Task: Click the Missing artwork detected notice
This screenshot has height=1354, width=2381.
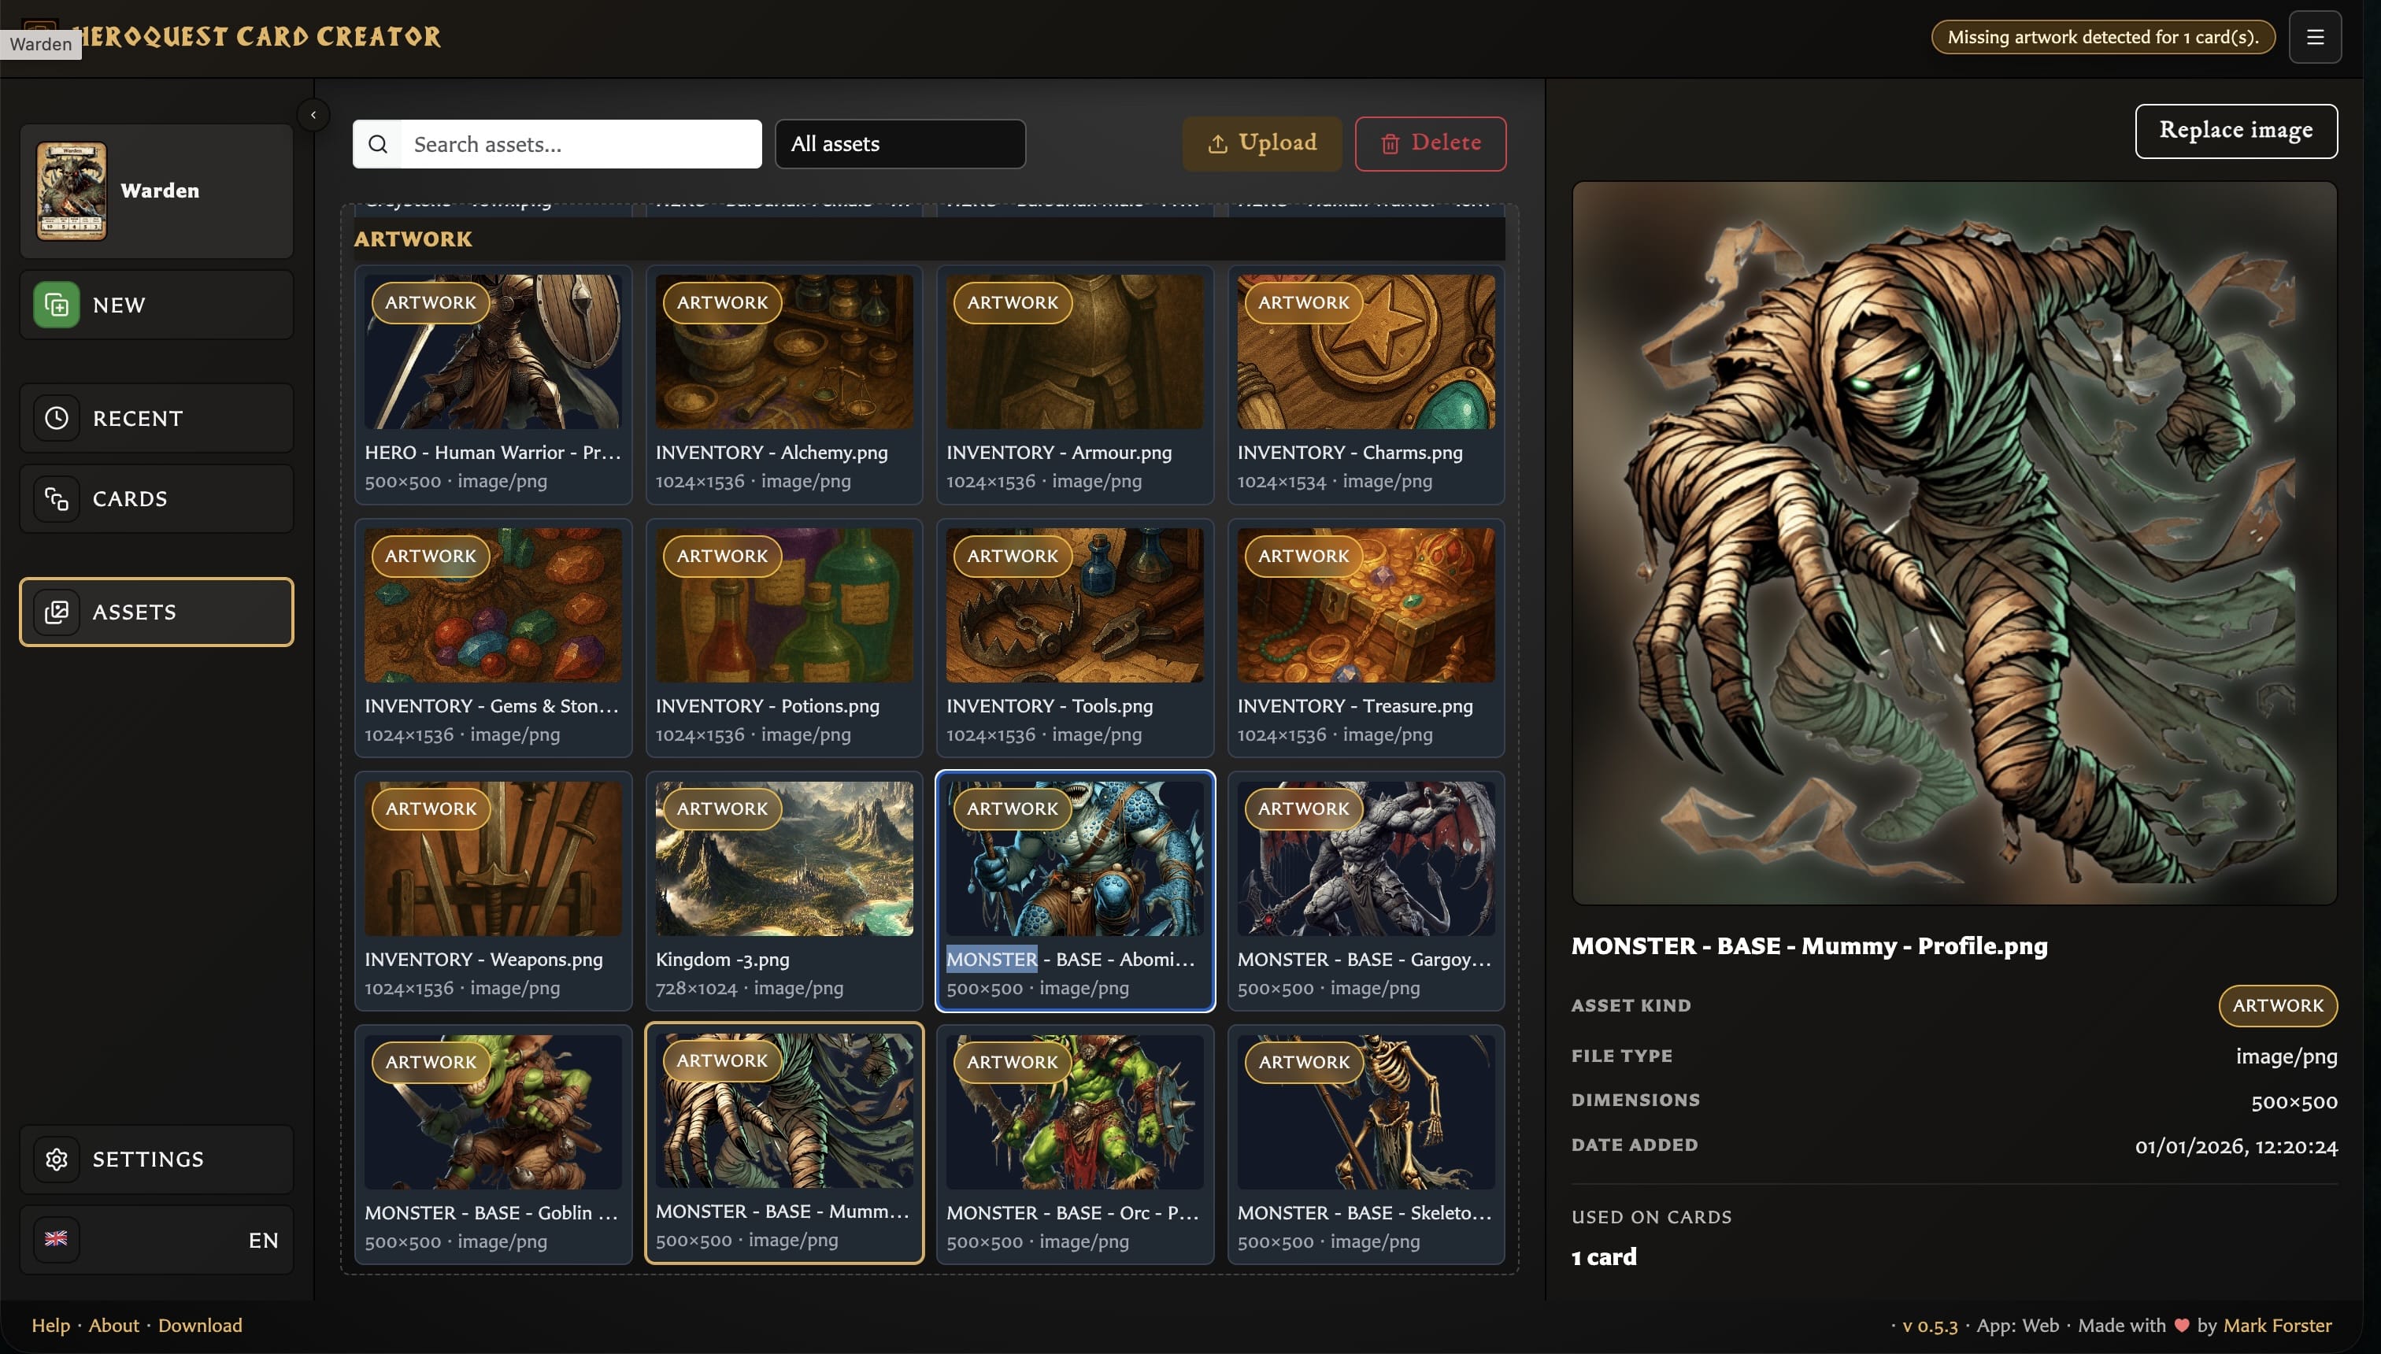Action: click(x=2103, y=37)
